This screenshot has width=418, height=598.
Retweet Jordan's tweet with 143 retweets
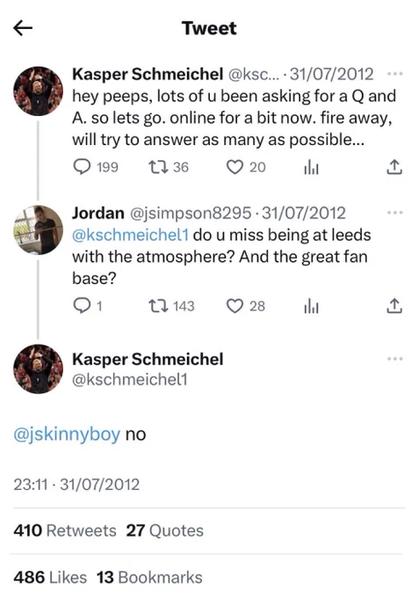(171, 306)
